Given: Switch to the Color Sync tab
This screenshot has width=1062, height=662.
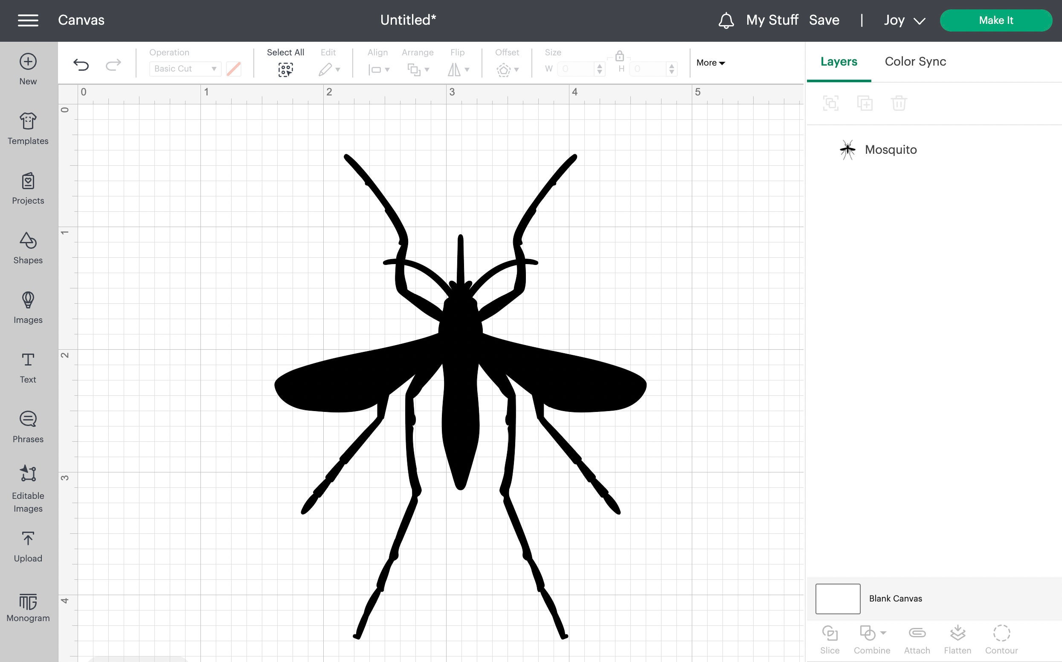Looking at the screenshot, I should 915,61.
